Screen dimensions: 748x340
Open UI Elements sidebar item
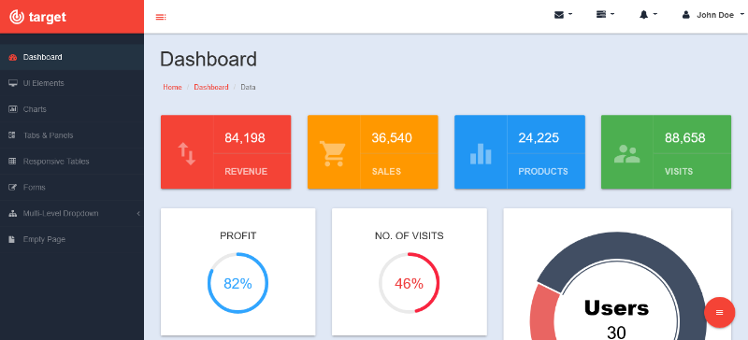[72, 83]
